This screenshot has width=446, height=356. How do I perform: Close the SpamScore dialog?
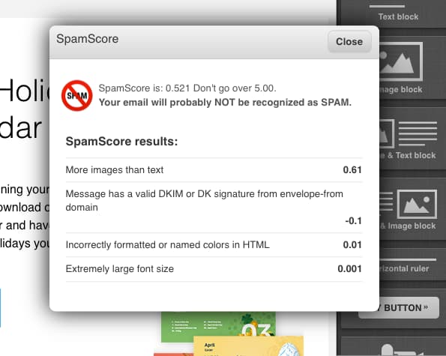(349, 41)
